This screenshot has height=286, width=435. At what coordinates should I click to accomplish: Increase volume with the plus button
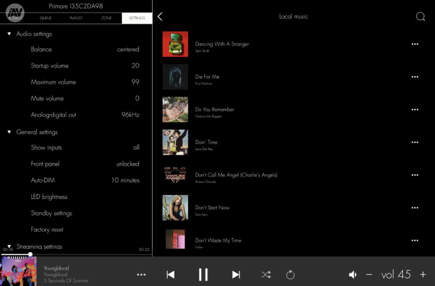tap(423, 275)
